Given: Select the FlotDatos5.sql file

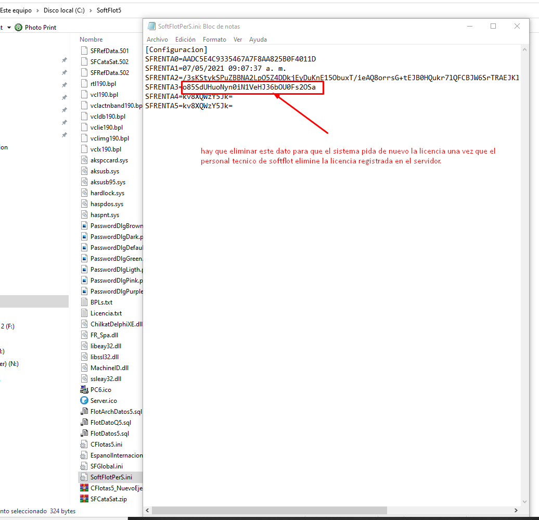Looking at the screenshot, I should click(110, 433).
